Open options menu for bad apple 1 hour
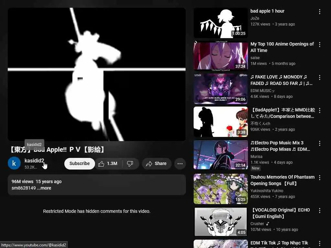Screen dimensions: 331x248 tap(320, 12)
